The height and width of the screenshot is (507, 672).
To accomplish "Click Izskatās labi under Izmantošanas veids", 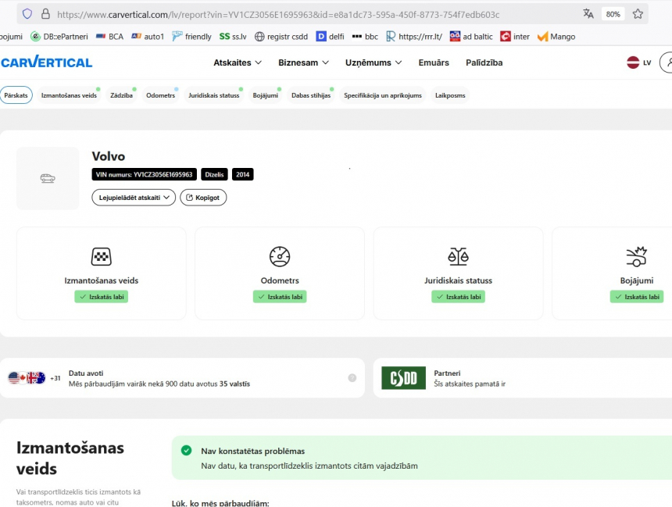I will click(101, 297).
